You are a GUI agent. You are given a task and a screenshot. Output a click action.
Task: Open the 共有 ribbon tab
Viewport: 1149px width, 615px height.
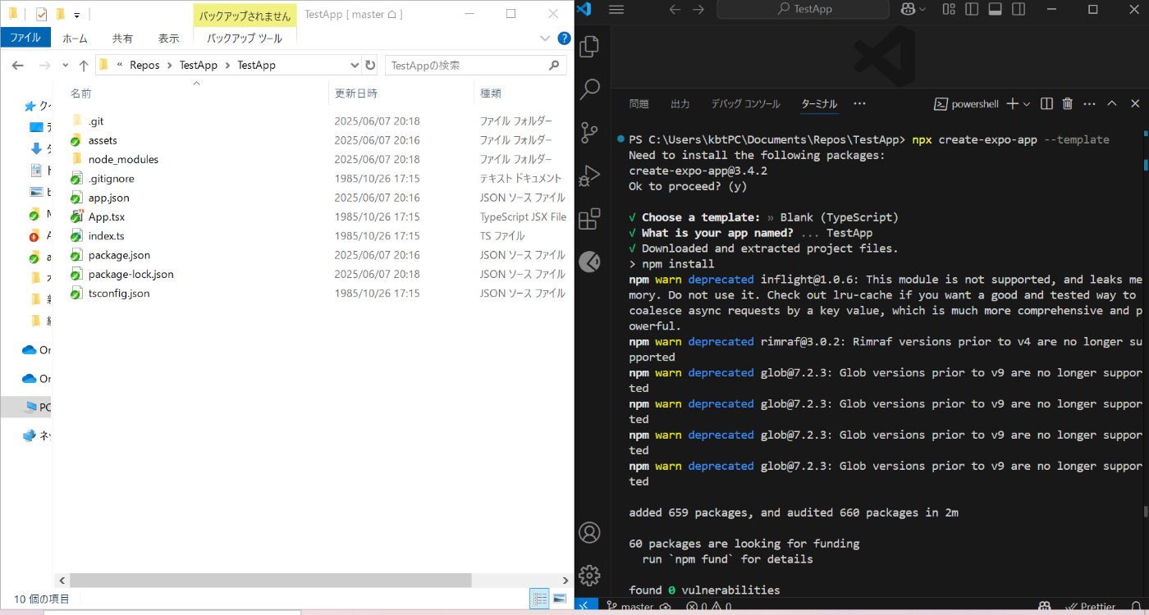122,38
